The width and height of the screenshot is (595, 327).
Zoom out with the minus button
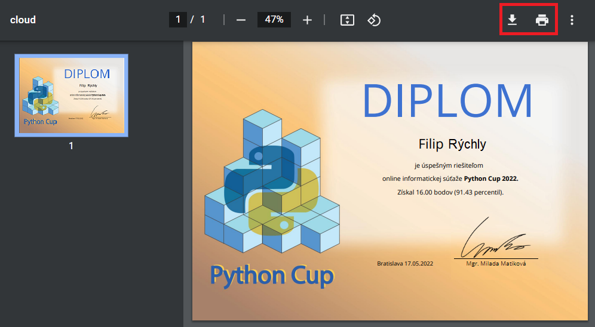pyautogui.click(x=241, y=20)
